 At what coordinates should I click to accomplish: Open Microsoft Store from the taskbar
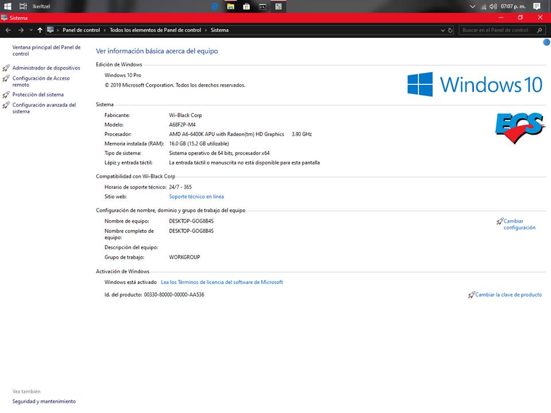click(246, 6)
